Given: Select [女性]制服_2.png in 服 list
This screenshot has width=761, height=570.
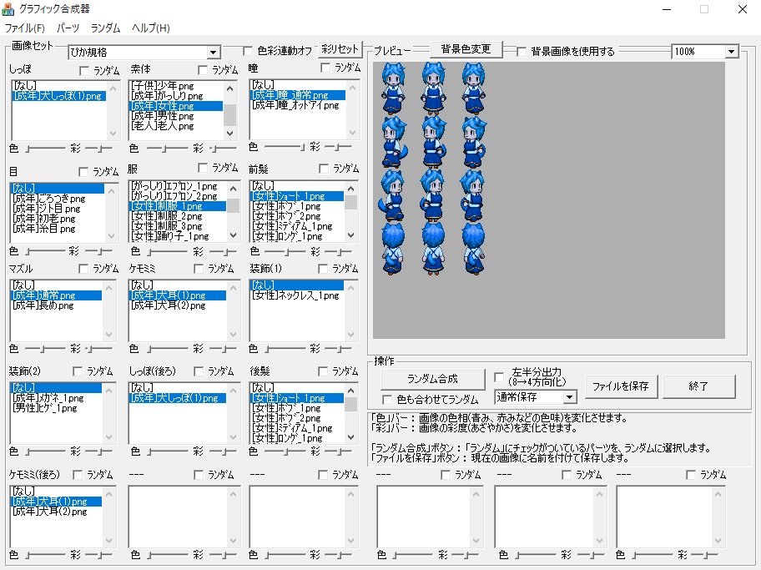Looking at the screenshot, I should click(x=178, y=216).
